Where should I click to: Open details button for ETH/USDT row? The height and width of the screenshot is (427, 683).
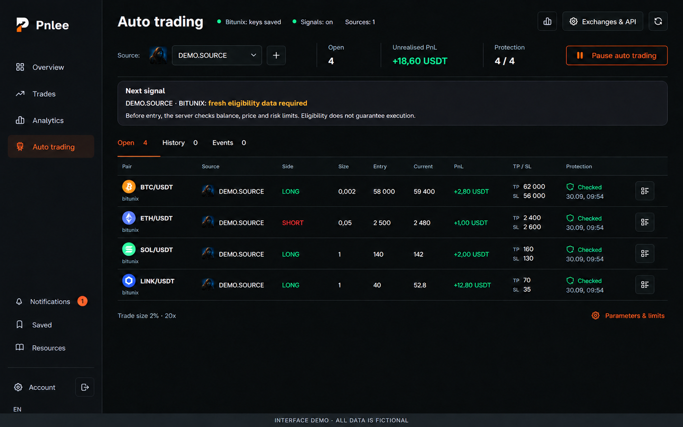[x=645, y=222]
